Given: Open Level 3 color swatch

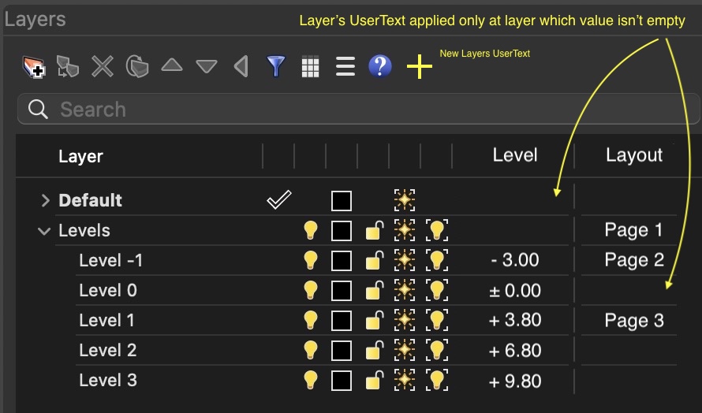Looking at the screenshot, I should tap(342, 381).
